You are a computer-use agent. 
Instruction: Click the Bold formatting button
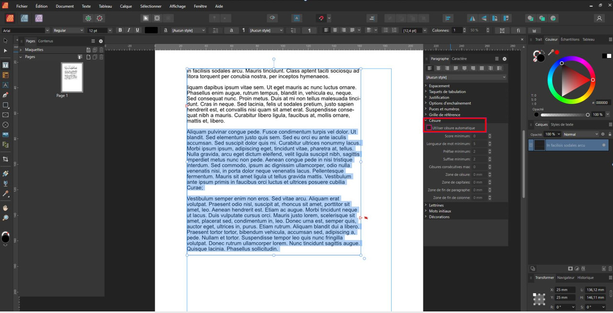[x=120, y=30]
